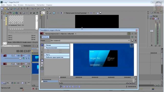Open automation settings dropdown on track 2
Viewport: 164px width, 92px height.
tap(24, 64)
